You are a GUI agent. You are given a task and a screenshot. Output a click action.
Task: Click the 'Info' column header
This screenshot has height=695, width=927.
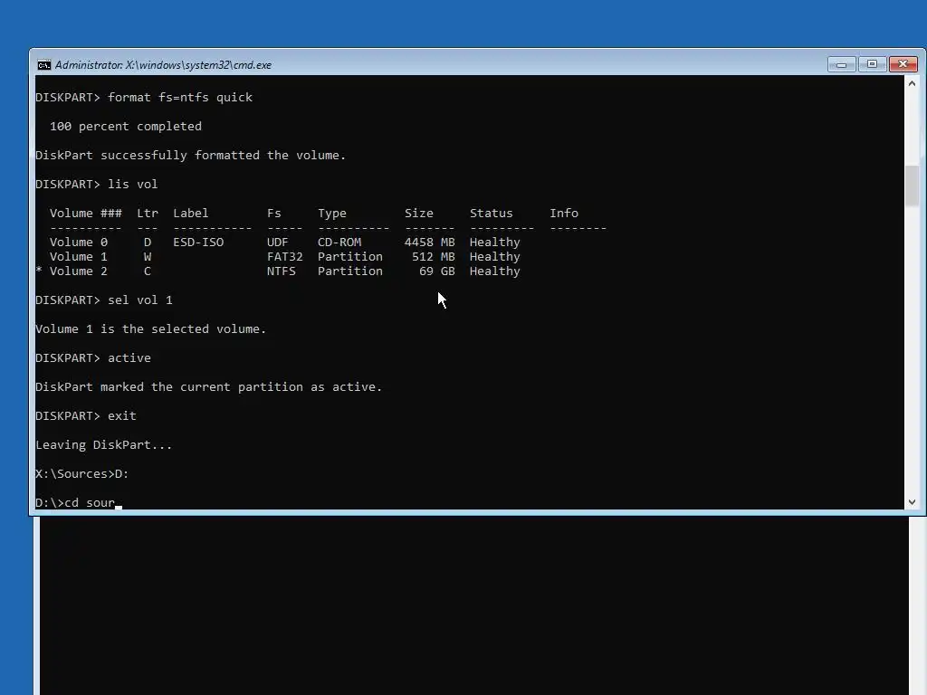564,214
